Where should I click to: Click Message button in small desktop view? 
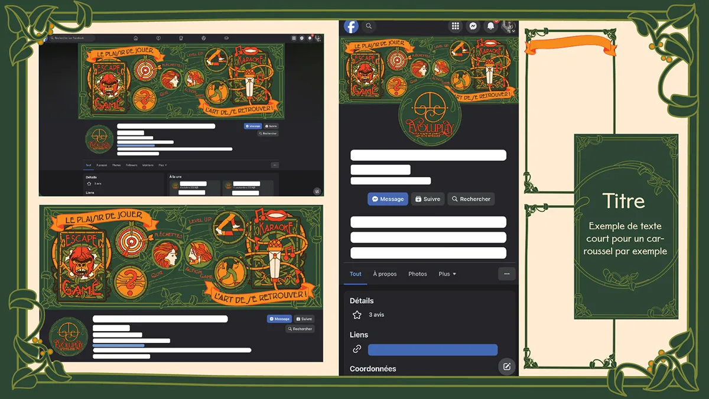tap(253, 126)
